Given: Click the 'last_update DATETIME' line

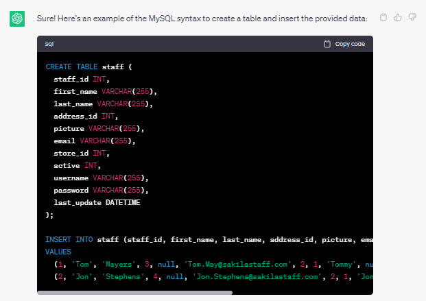Looking at the screenshot, I should 97,203.
